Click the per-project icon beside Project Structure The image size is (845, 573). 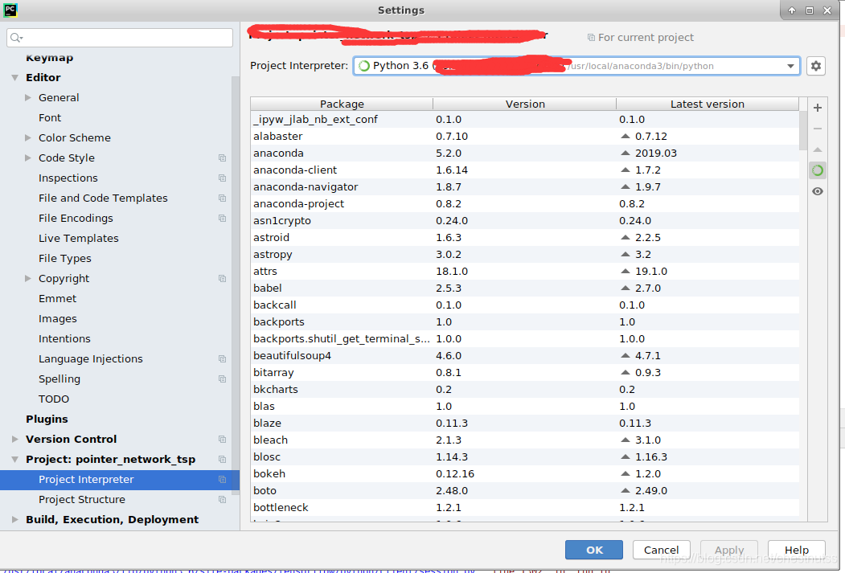click(222, 500)
